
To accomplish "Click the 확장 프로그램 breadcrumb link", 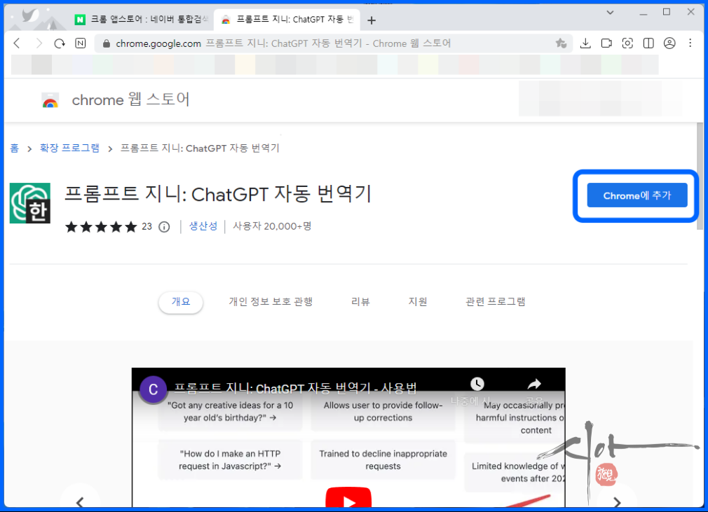I will pyautogui.click(x=69, y=148).
